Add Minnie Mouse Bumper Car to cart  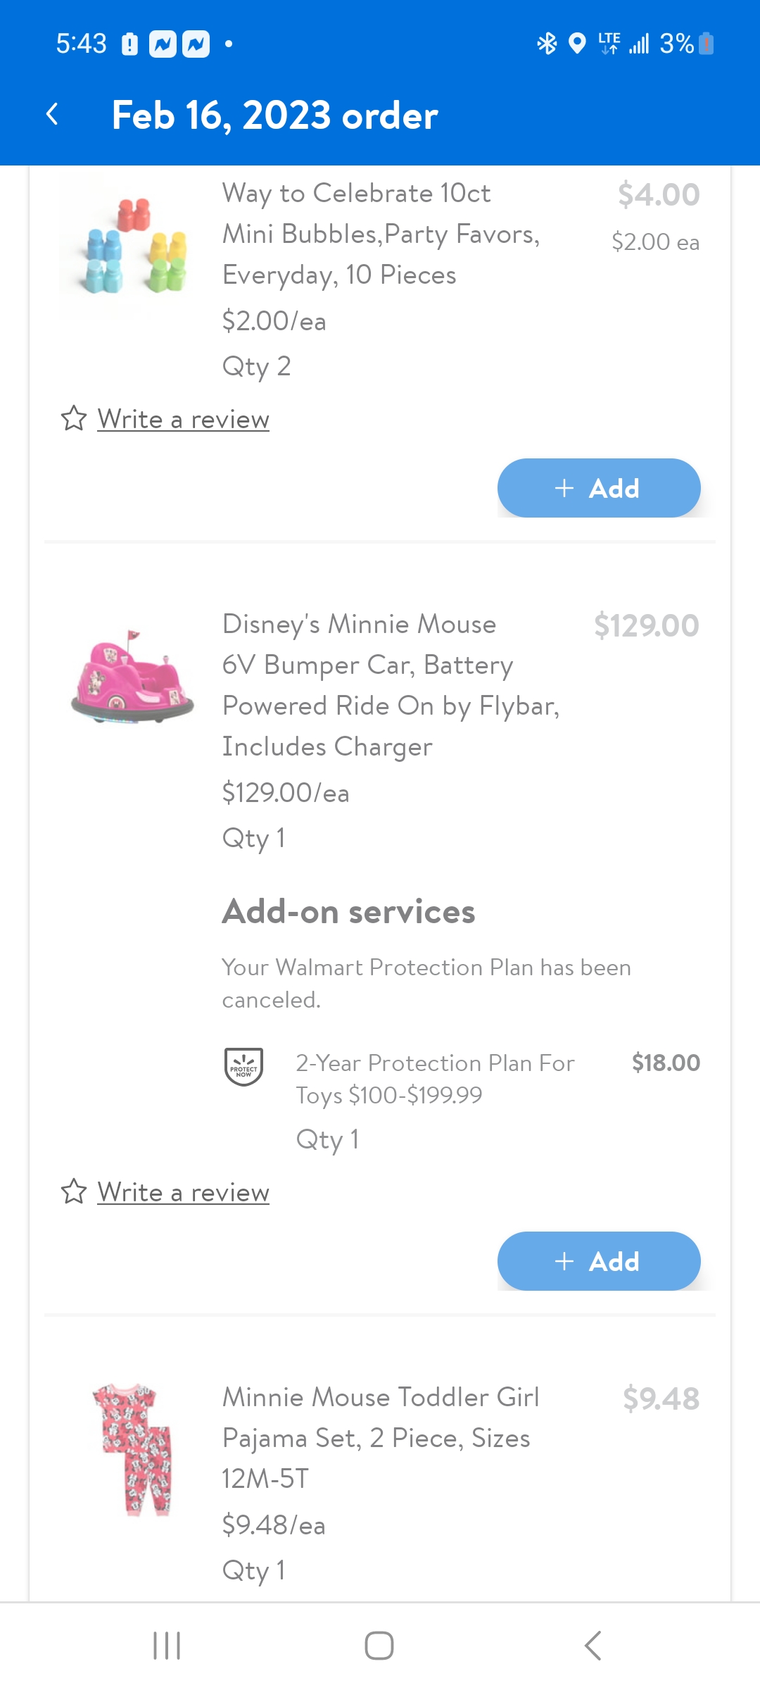coord(598,1261)
